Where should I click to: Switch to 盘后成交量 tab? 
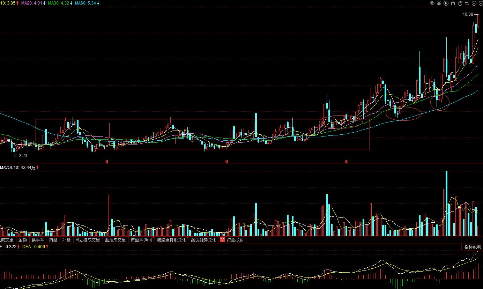pos(115,240)
